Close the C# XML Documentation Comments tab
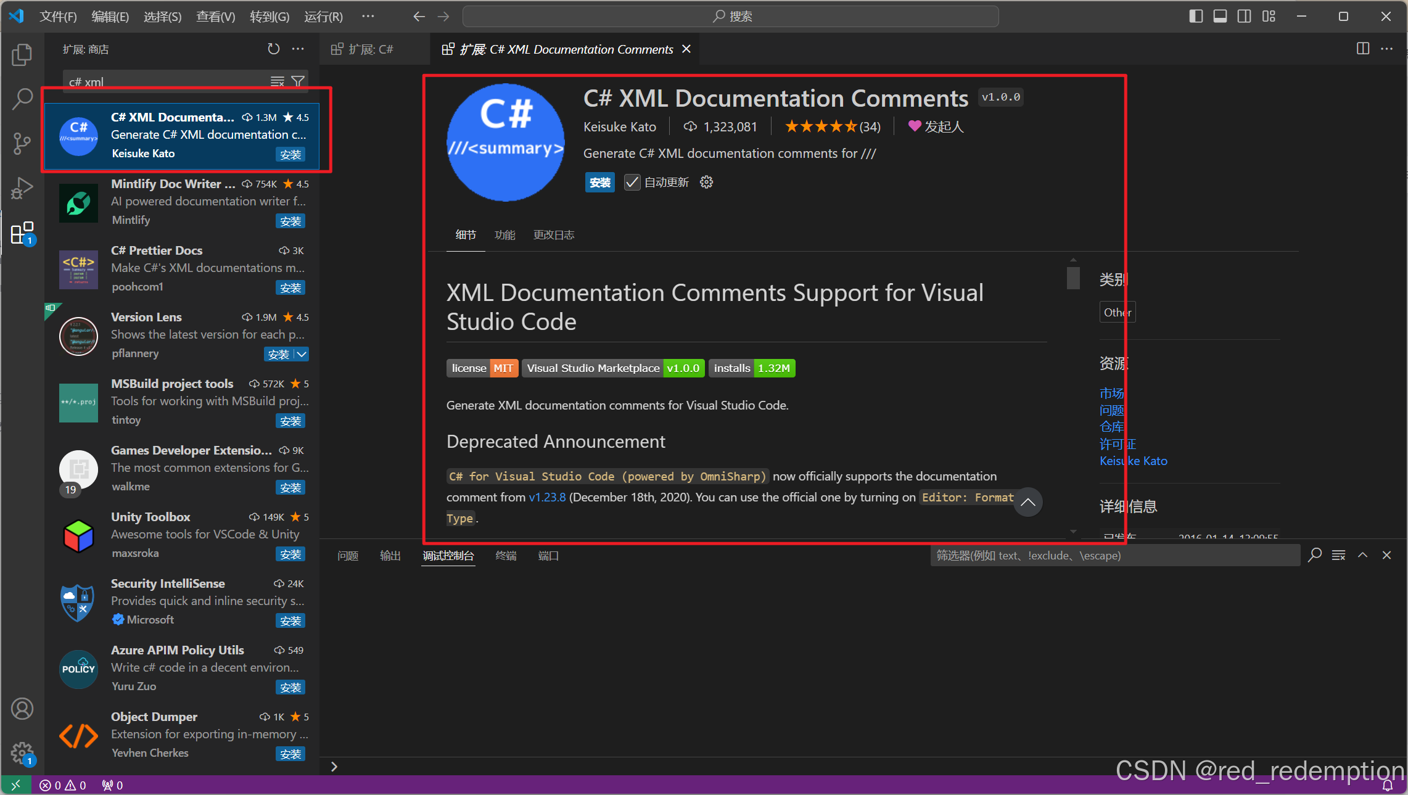This screenshot has width=1408, height=795. (686, 49)
